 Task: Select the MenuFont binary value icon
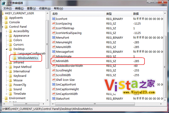click(x=54, y=38)
